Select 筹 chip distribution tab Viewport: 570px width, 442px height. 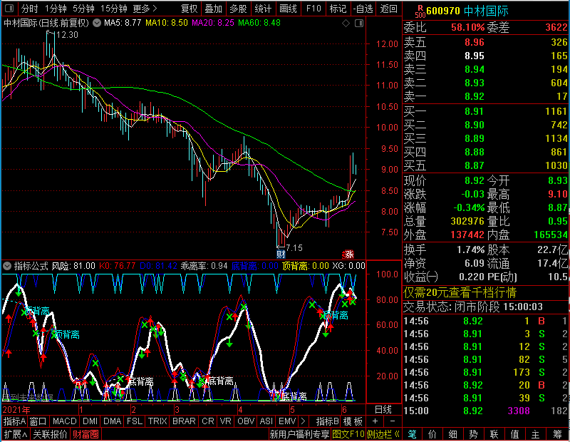coord(558,434)
